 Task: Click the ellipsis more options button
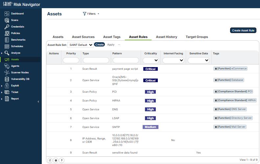coord(119,45)
